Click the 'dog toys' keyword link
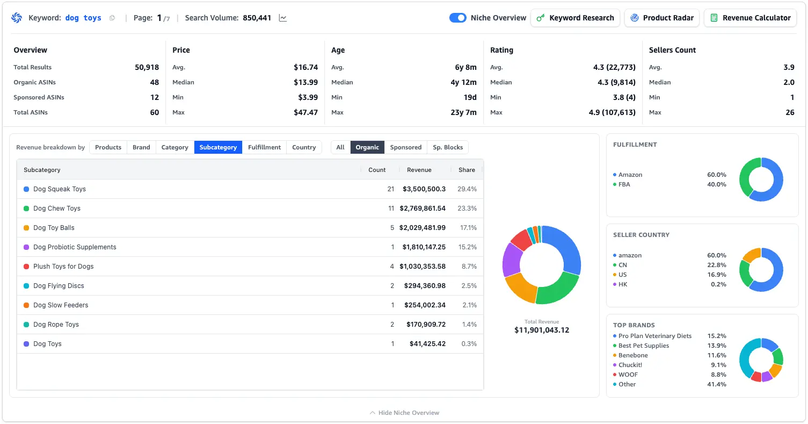 click(x=83, y=18)
